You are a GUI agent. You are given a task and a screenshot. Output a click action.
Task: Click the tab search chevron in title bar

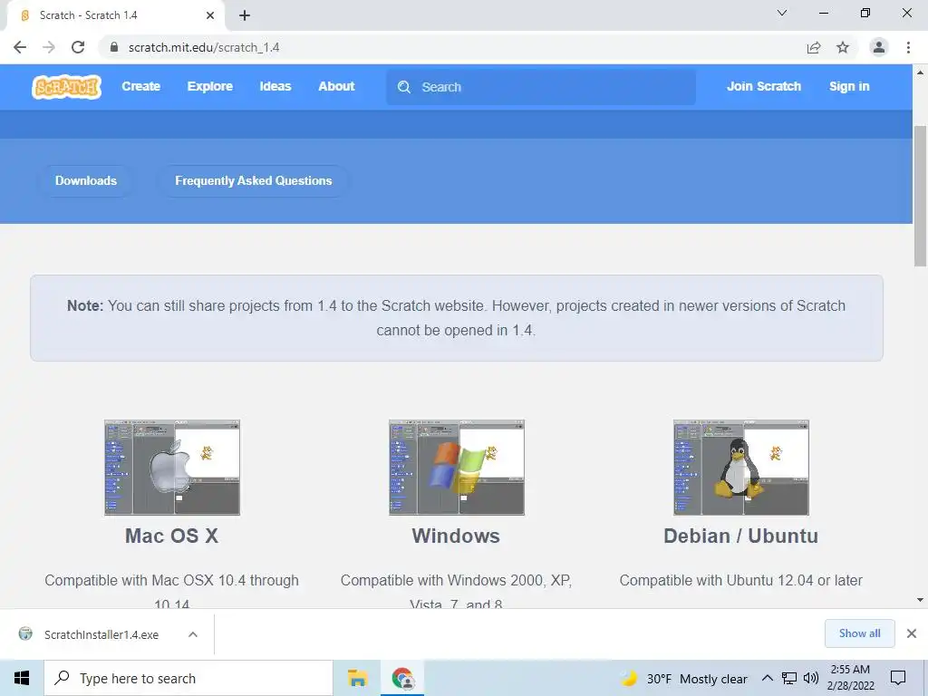tap(782, 13)
